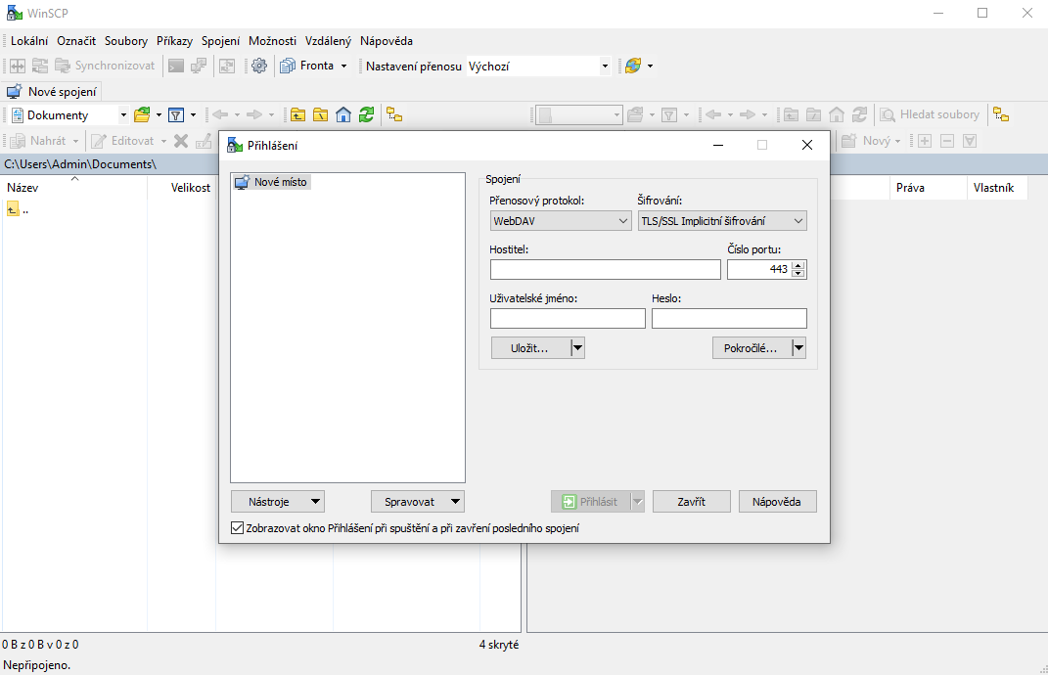Click the parent folder '..' row
1048x675 pixels.
pos(19,210)
